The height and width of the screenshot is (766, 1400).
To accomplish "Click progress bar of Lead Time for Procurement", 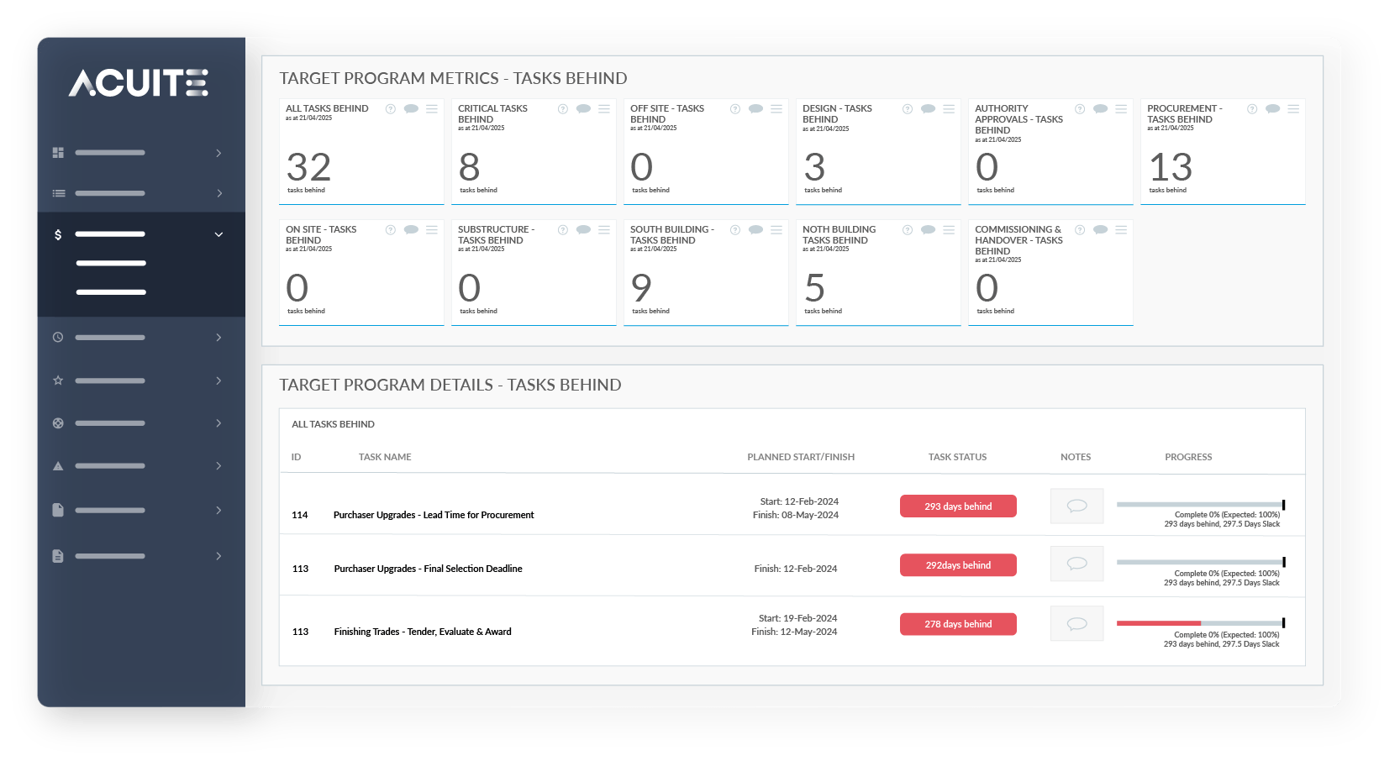I will 1201,505.
